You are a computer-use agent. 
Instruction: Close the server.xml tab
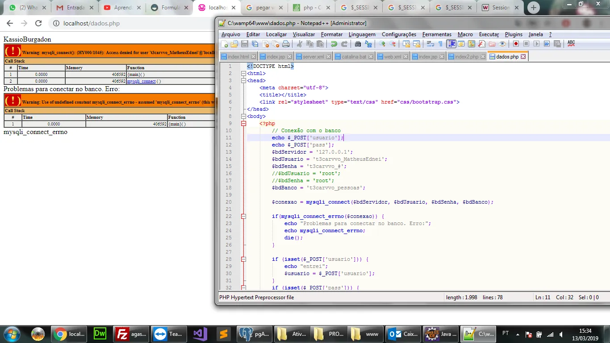[x=329, y=57]
